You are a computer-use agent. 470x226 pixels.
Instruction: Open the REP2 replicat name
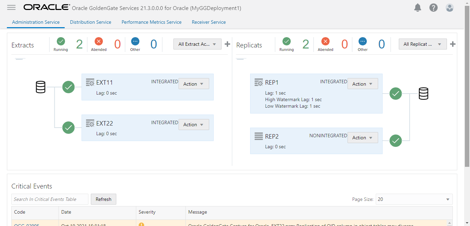pos(272,137)
